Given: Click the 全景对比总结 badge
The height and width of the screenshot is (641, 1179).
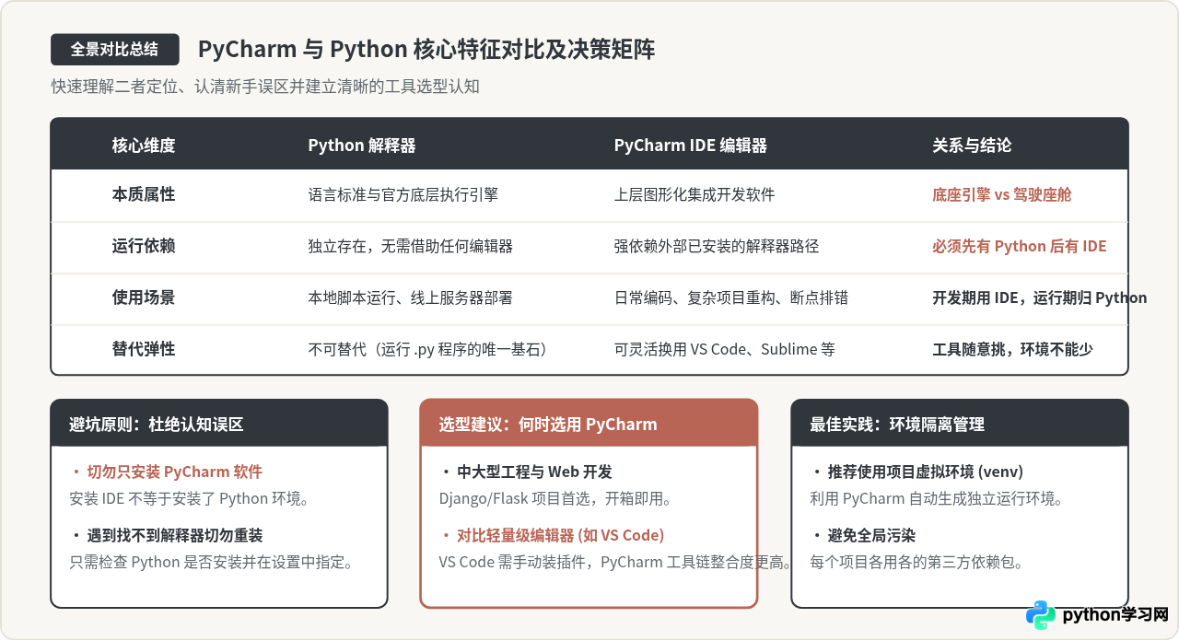Looking at the screenshot, I should click(x=115, y=50).
